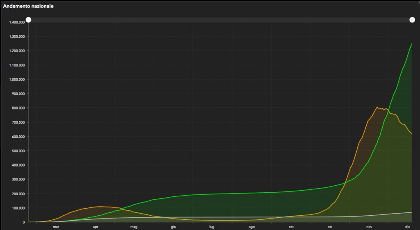Select the 'ott' month on the axis
Viewport: 420px width, 230px height.
point(330,226)
